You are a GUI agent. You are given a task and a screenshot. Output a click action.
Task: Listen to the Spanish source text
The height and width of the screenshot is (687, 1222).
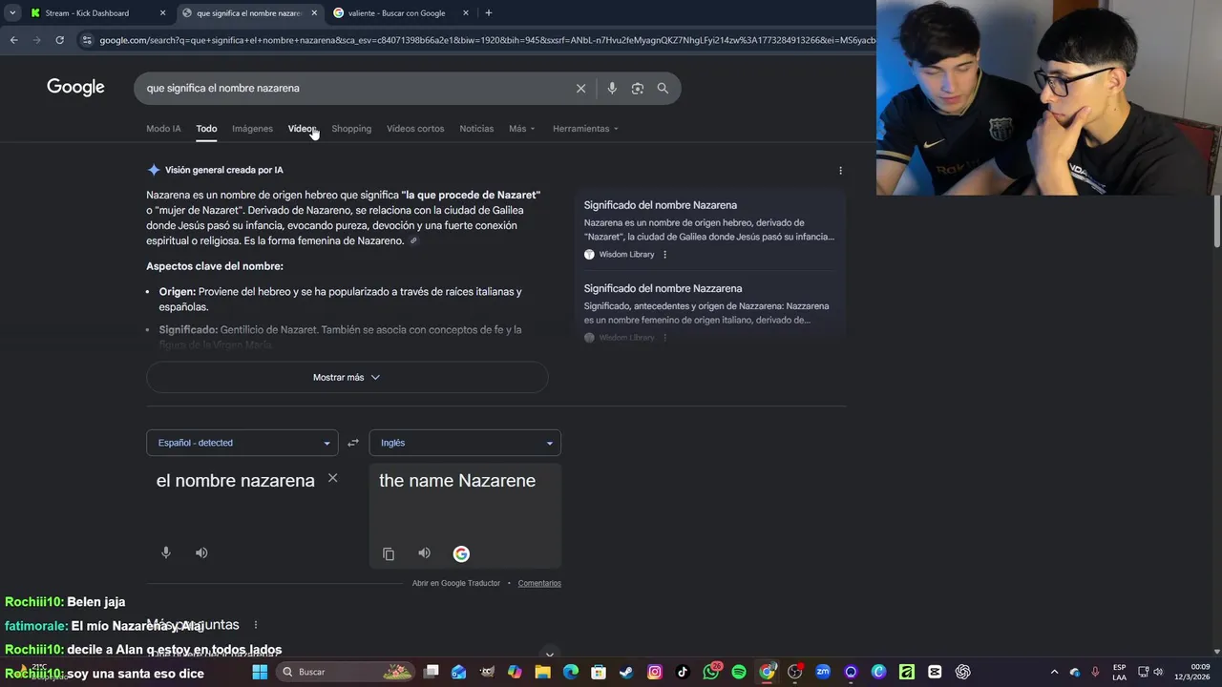pos(201,552)
